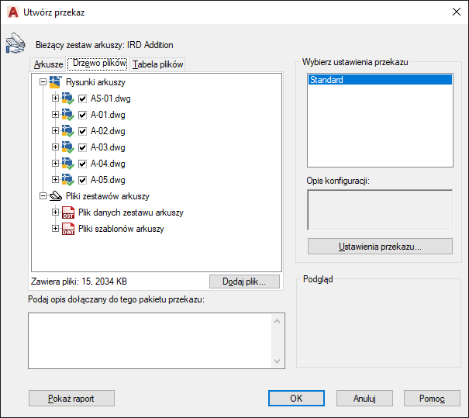The height and width of the screenshot is (418, 469).
Task: Click the sheet set printer icon near header
Action: [16, 43]
